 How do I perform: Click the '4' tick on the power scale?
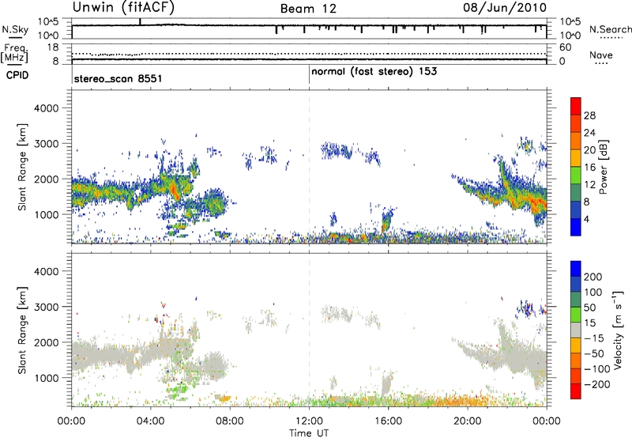click(x=586, y=219)
